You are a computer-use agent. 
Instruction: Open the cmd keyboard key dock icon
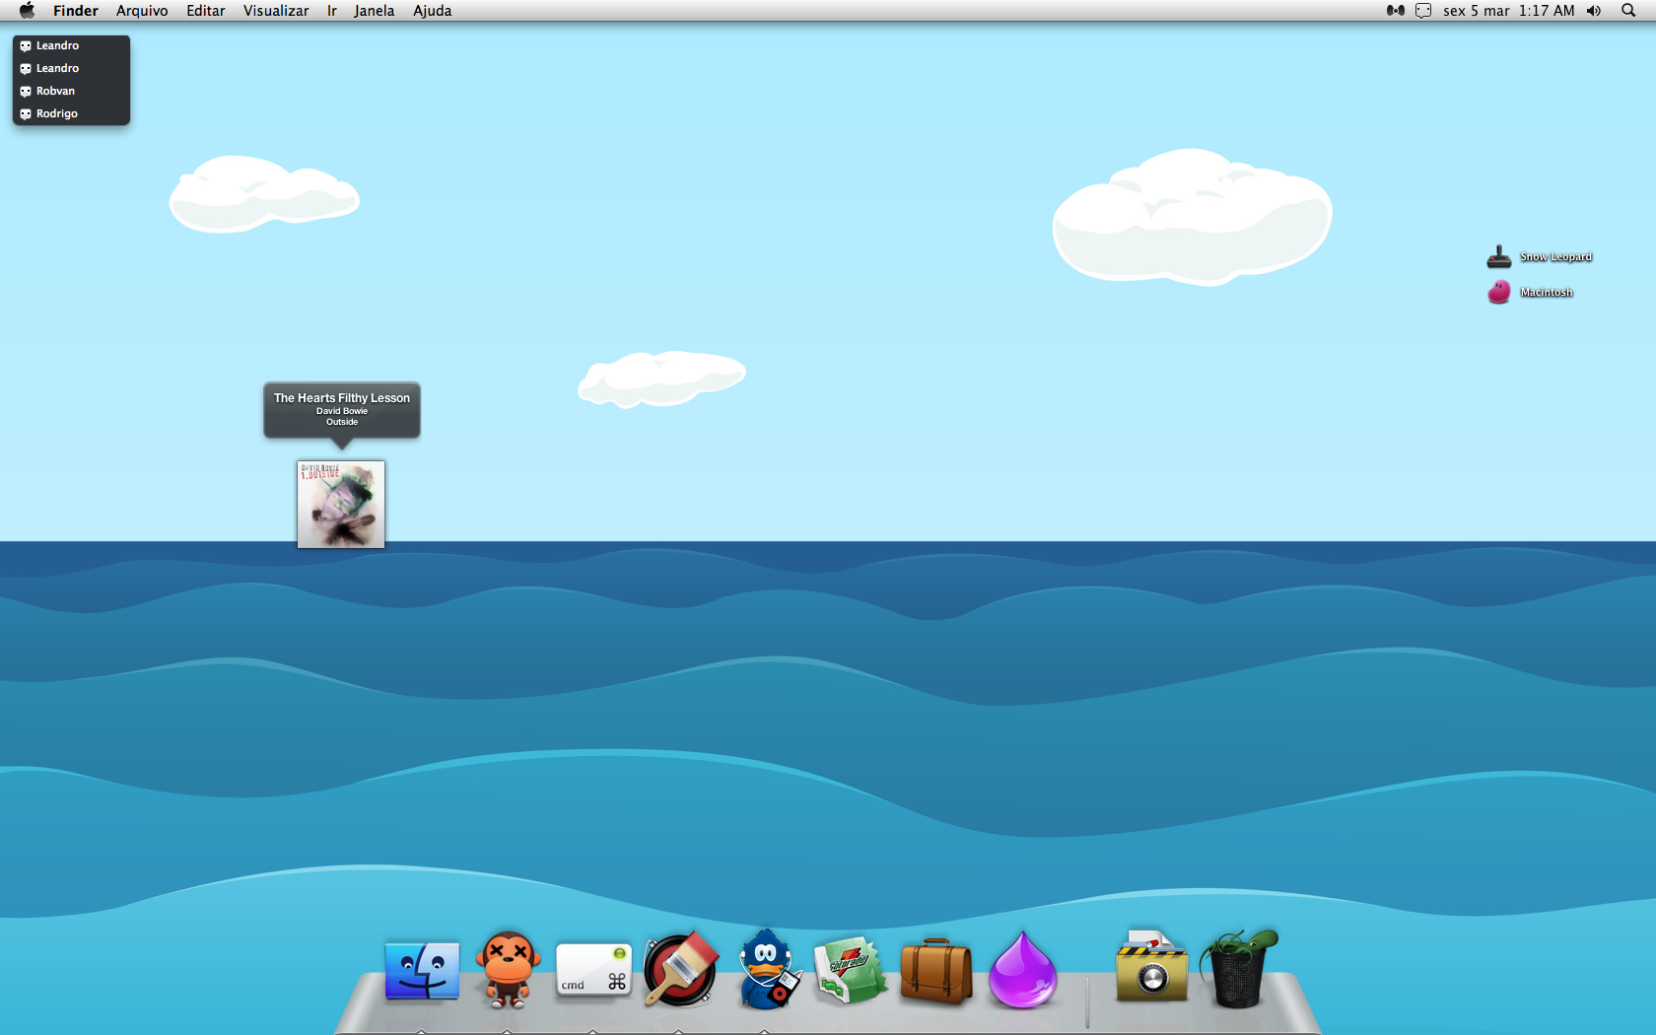coord(593,970)
